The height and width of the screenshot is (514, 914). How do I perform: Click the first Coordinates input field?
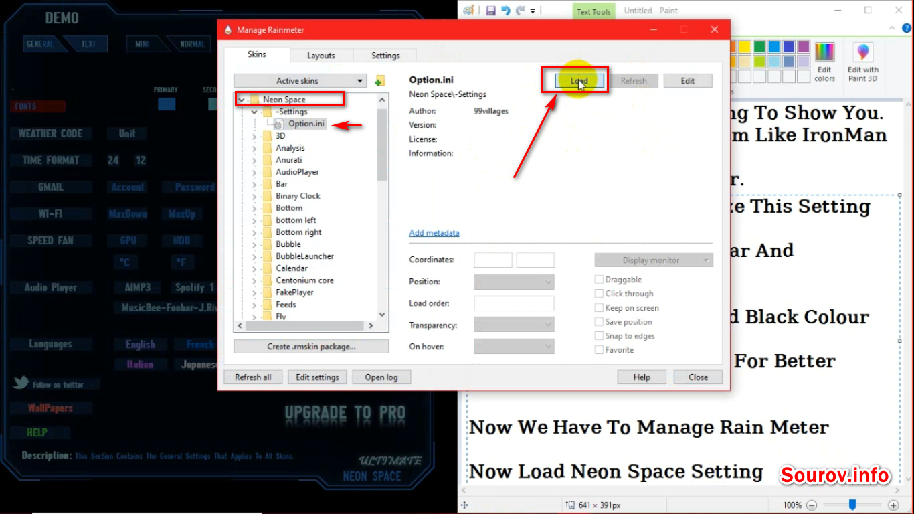(493, 260)
